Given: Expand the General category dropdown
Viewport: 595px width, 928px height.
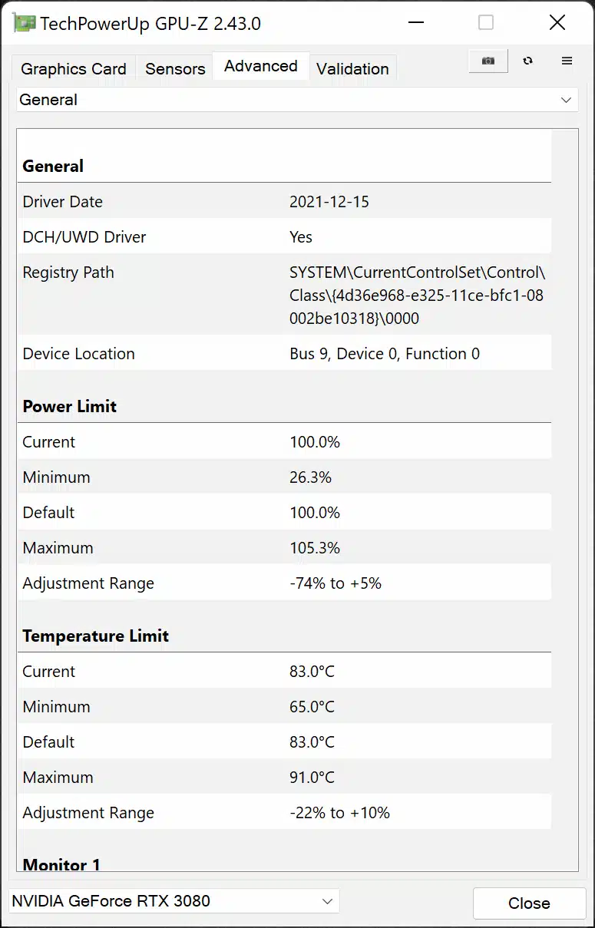Looking at the screenshot, I should (297, 100).
